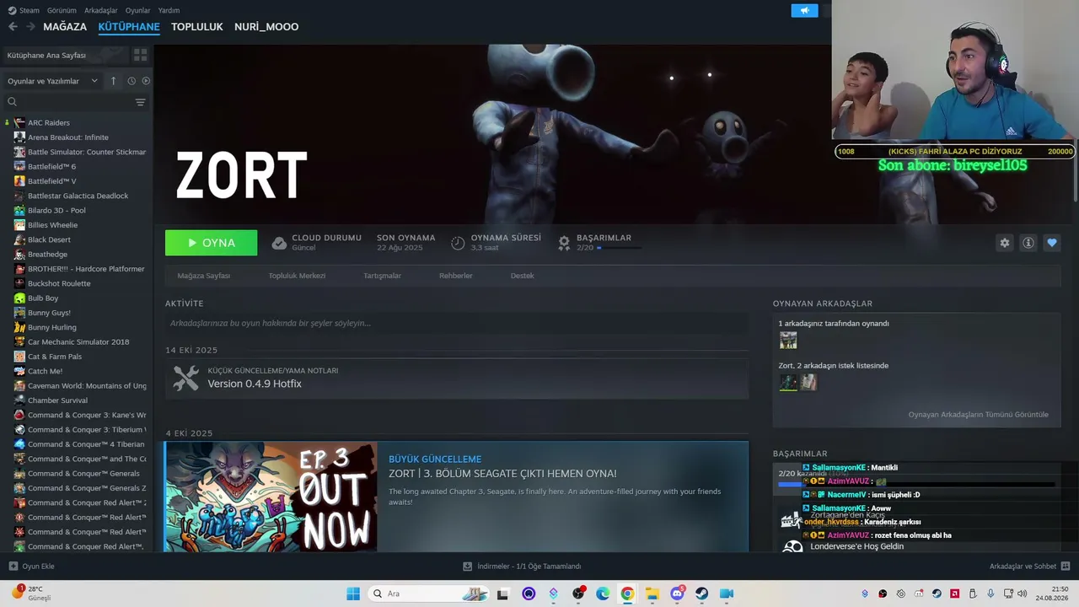The height and width of the screenshot is (607, 1079).
Task: Open the Yardım menu
Action: 169,10
